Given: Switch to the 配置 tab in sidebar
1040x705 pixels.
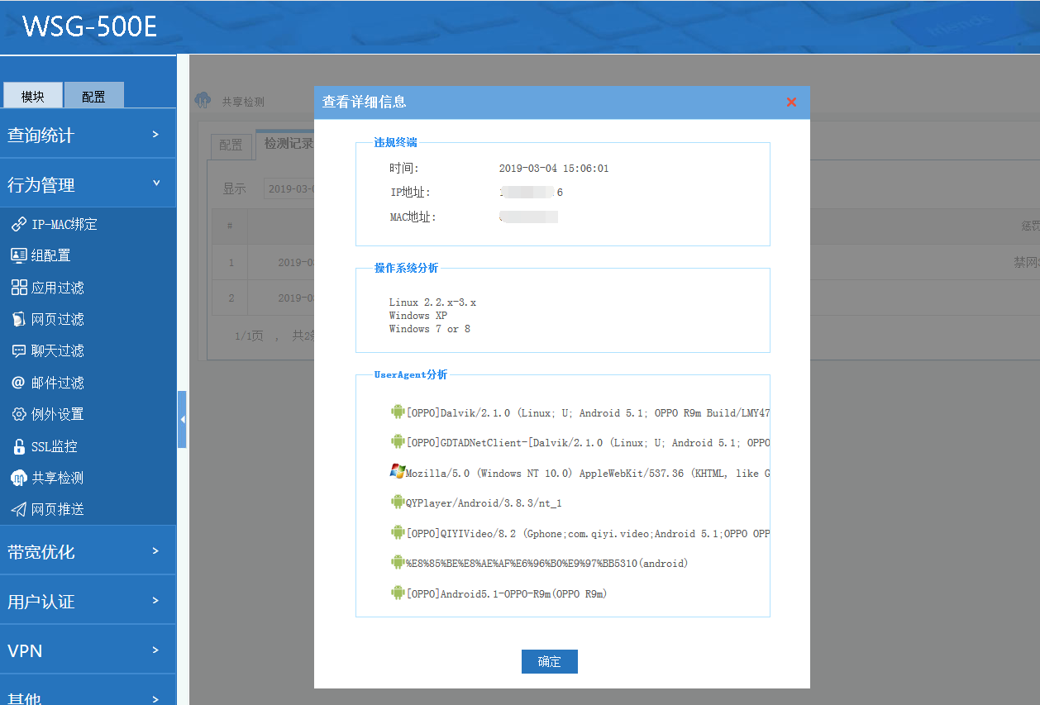Looking at the screenshot, I should click(x=93, y=96).
